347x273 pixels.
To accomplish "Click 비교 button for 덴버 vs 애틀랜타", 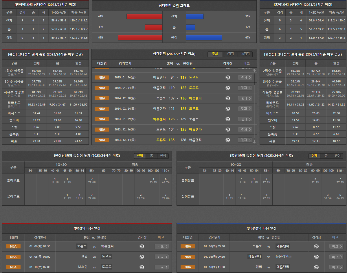I will 336,267.
